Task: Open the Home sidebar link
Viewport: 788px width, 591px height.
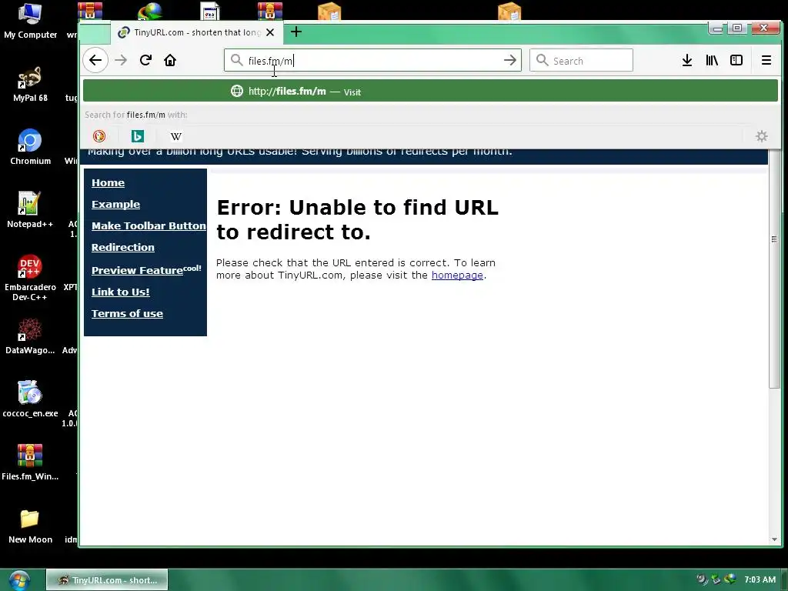Action: (x=108, y=183)
